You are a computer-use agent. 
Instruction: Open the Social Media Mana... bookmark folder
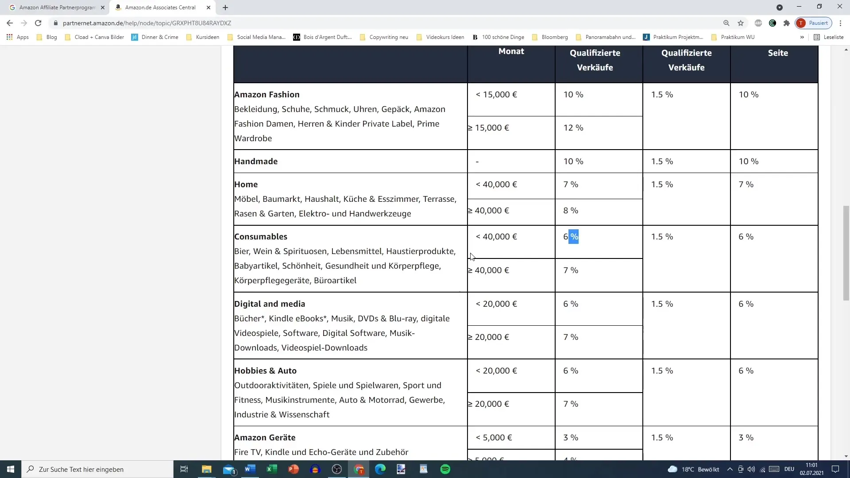pyautogui.click(x=256, y=37)
